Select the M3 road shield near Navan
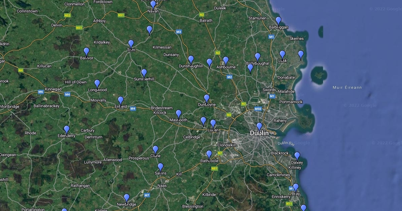Screen dimensions: 402x211 179,32
